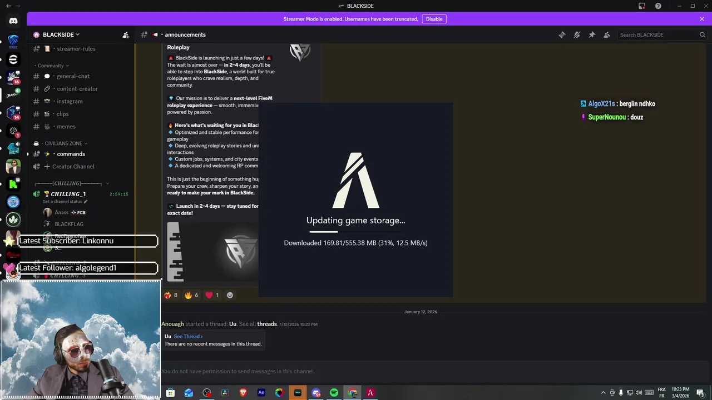Open the 'threads' link in thread notice

pos(267,324)
